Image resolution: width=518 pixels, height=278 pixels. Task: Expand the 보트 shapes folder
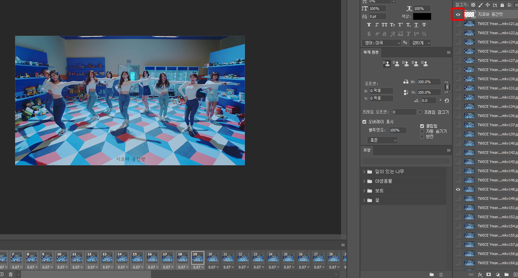click(x=364, y=191)
